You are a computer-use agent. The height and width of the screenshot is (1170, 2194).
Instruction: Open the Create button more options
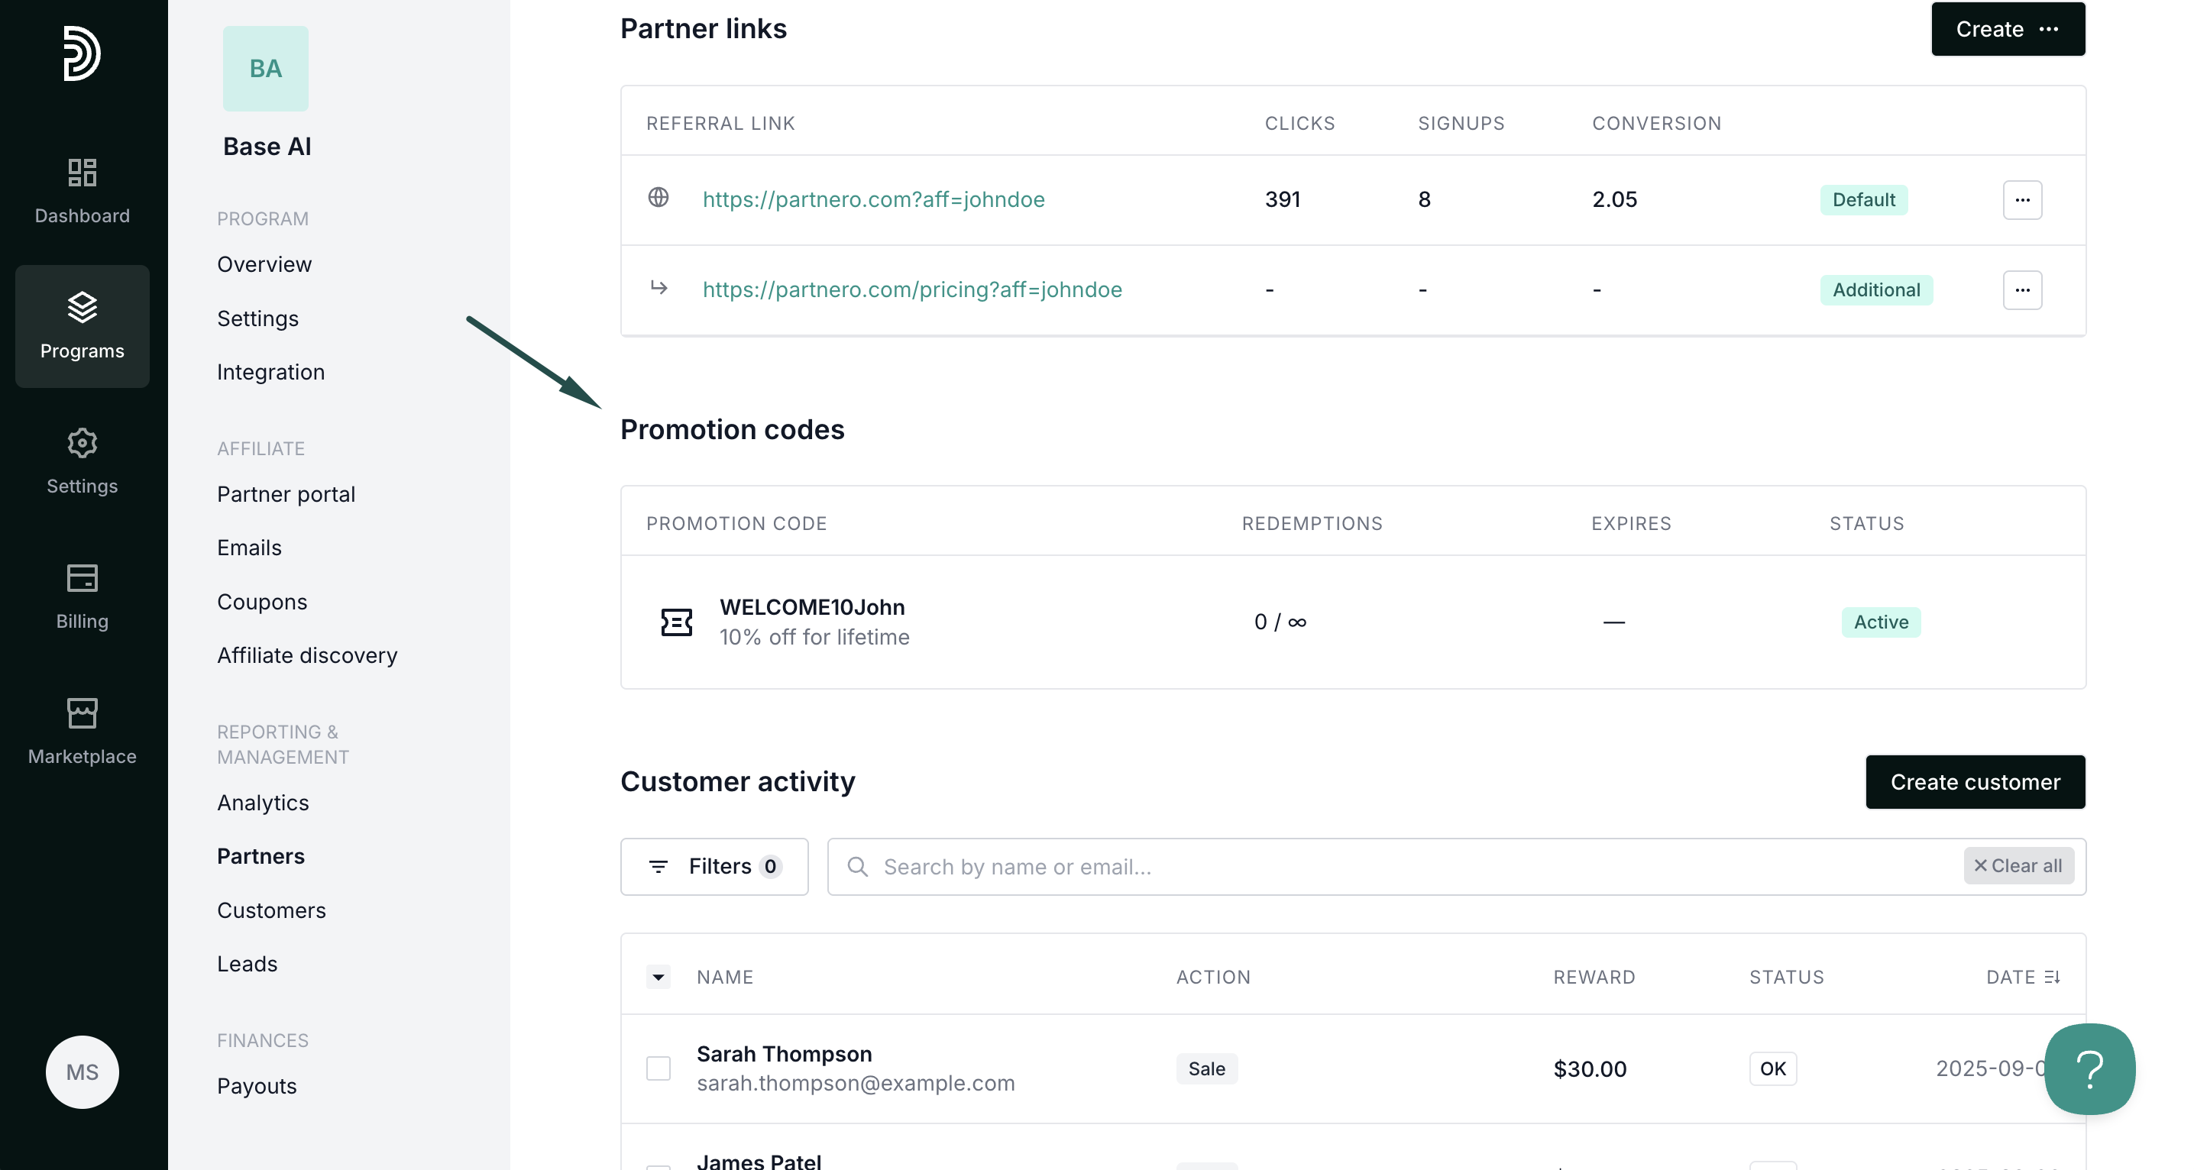coord(2049,29)
